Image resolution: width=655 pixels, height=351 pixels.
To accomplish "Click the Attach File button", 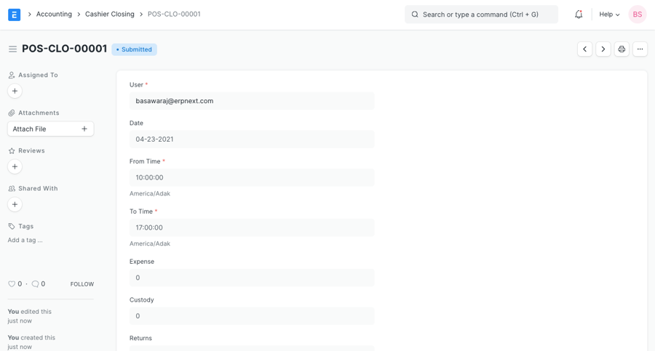I will [x=50, y=129].
